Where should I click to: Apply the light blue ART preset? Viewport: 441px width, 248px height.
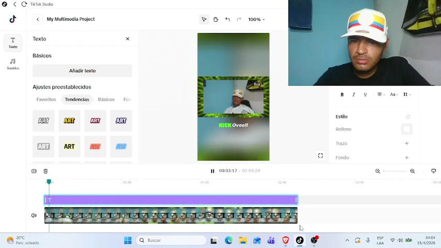tap(121, 146)
